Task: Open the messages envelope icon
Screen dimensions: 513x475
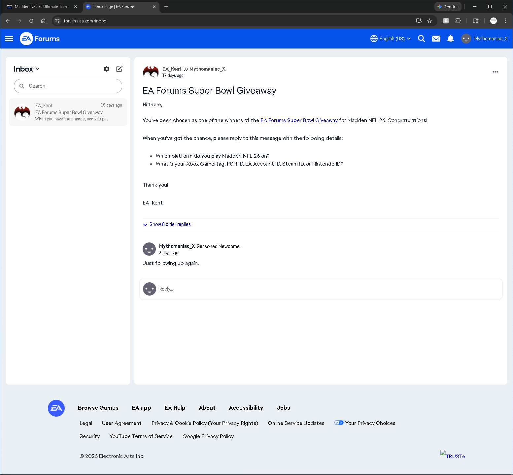Action: click(436, 39)
